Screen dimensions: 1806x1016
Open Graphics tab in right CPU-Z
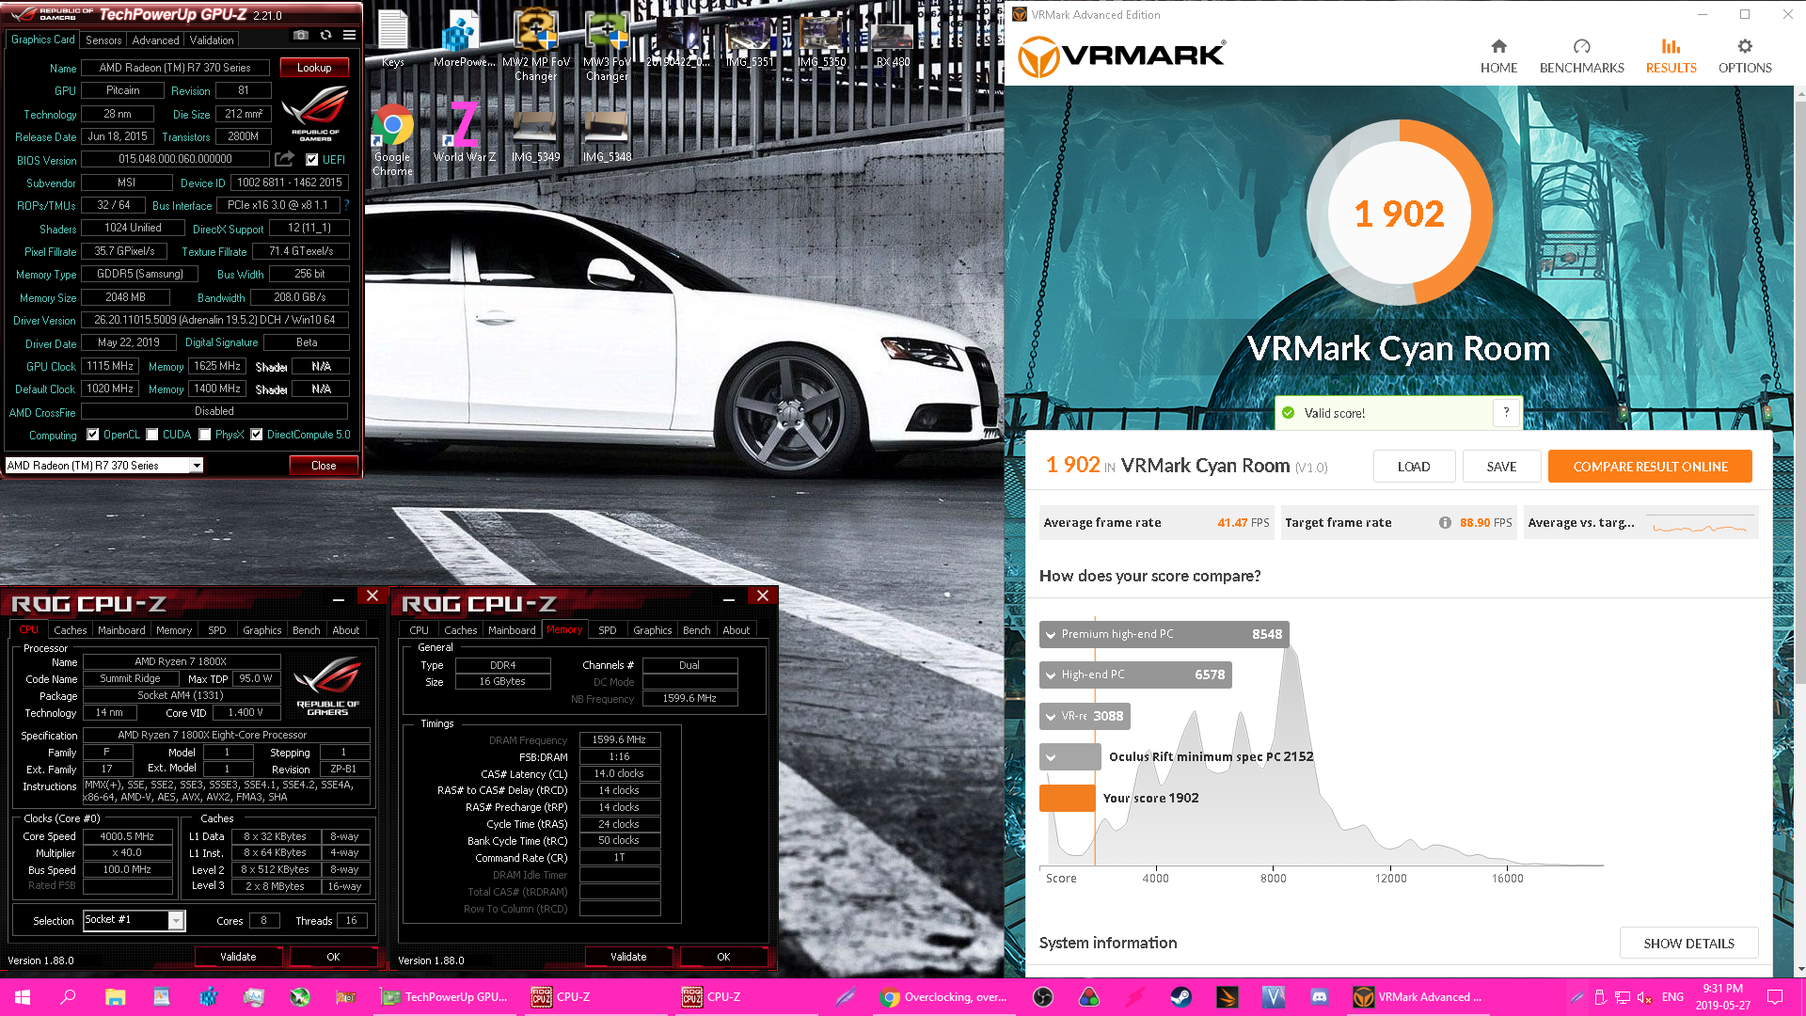pyautogui.click(x=652, y=630)
